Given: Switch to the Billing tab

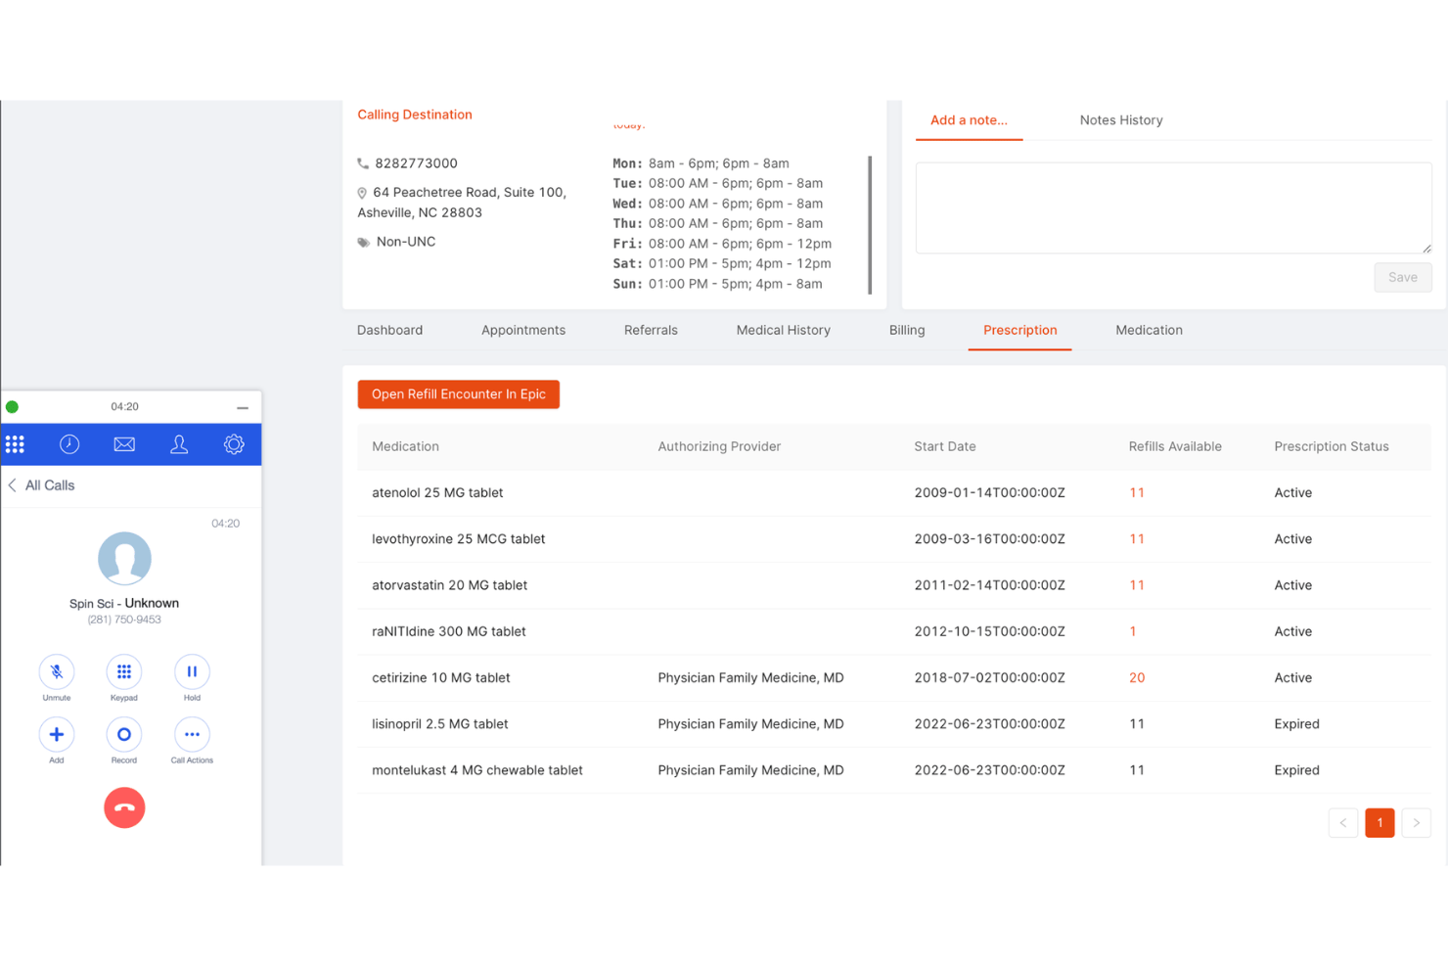Looking at the screenshot, I should (907, 331).
